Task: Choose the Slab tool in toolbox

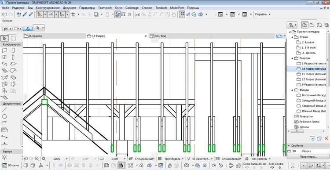Action: (13, 64)
